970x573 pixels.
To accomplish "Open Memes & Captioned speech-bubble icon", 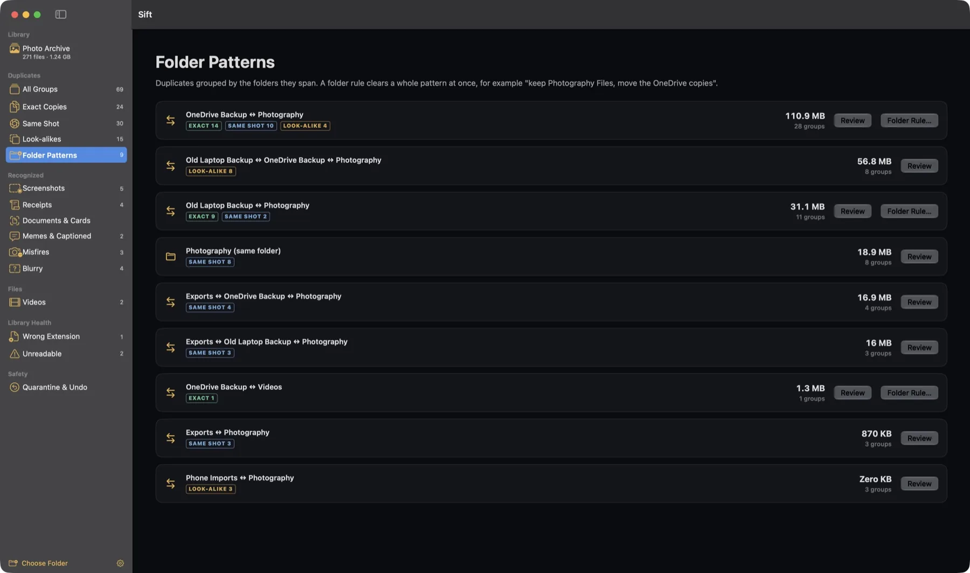I will [x=15, y=236].
